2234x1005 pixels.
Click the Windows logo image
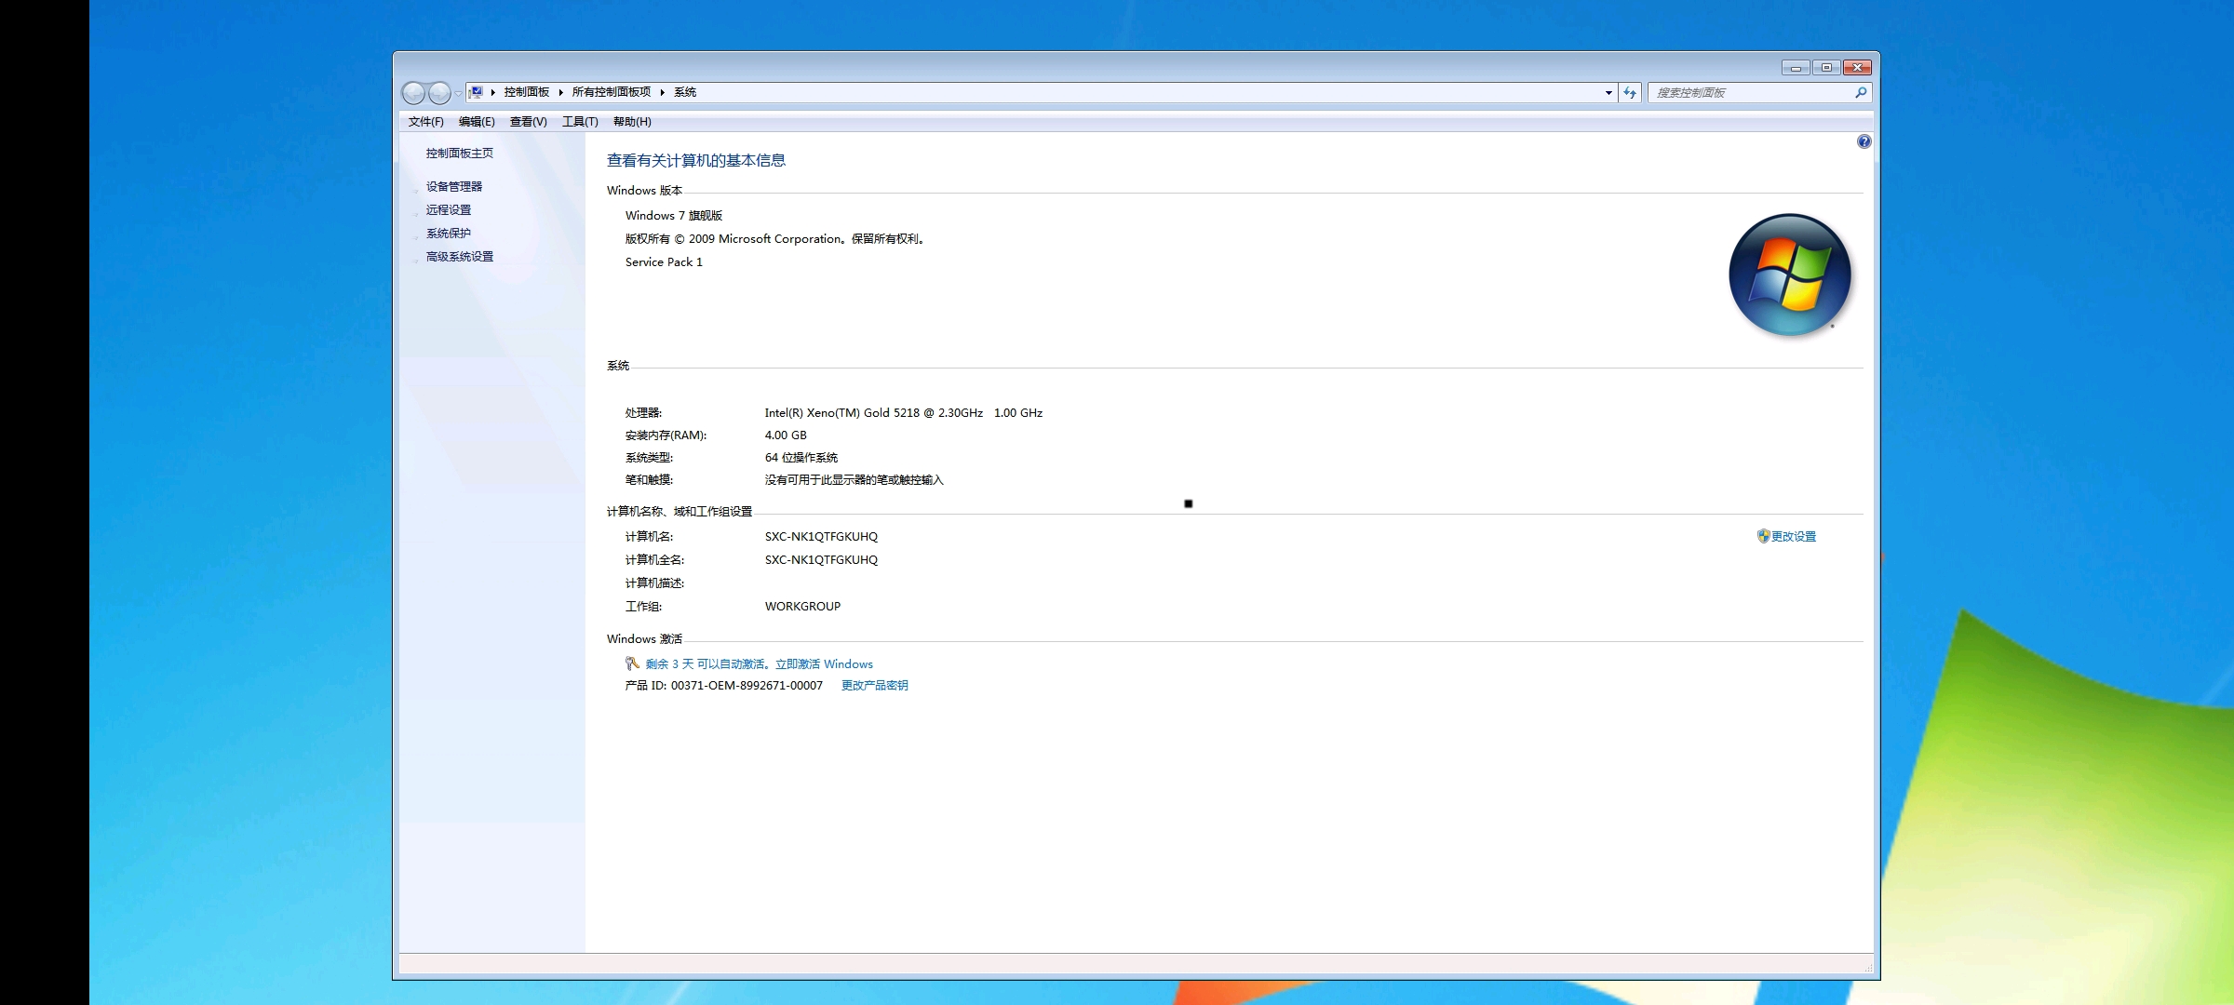pyautogui.click(x=1789, y=275)
